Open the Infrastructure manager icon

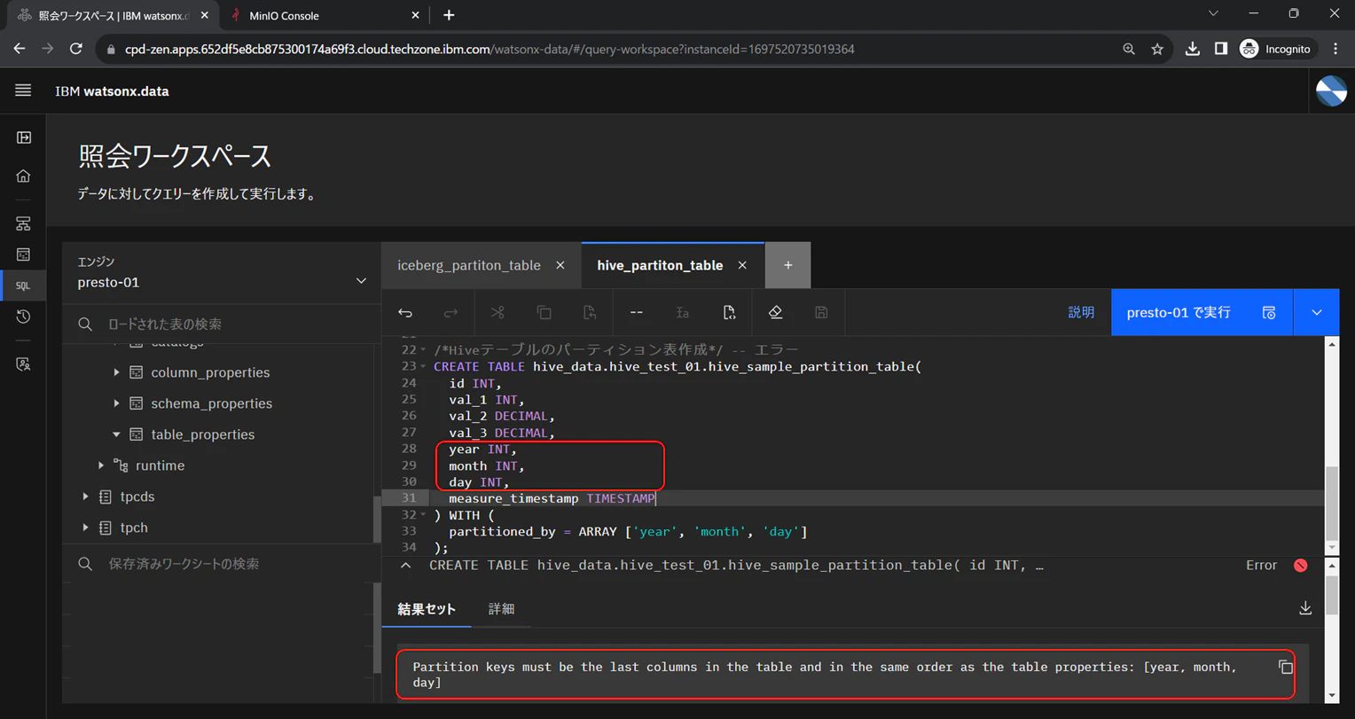[x=24, y=223]
